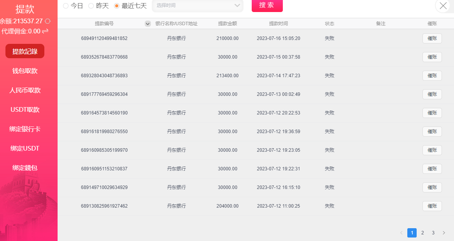This screenshot has height=241, width=454.
Task: Open the 选择时间 dropdown
Action: [193, 5]
